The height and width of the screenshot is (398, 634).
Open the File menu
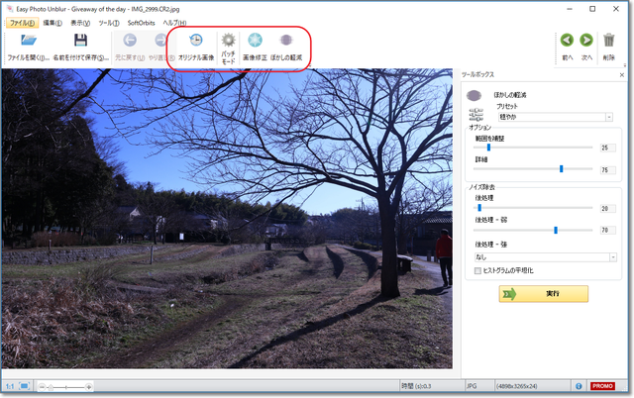(x=22, y=22)
